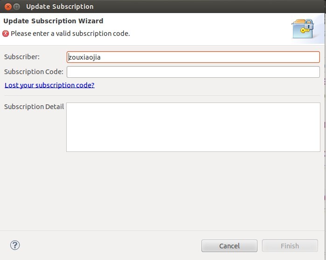The width and height of the screenshot is (326, 260).
Task: Click the invalid subscription code error message
Action: pyautogui.click(x=70, y=34)
